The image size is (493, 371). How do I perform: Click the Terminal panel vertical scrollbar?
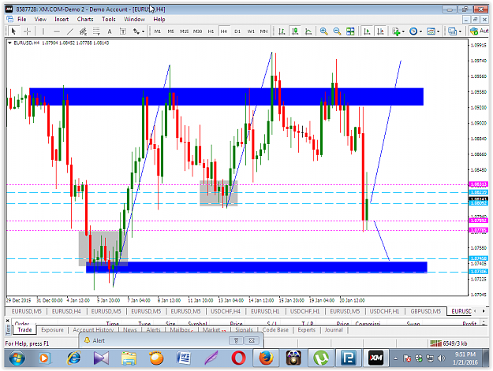[x=484, y=322]
